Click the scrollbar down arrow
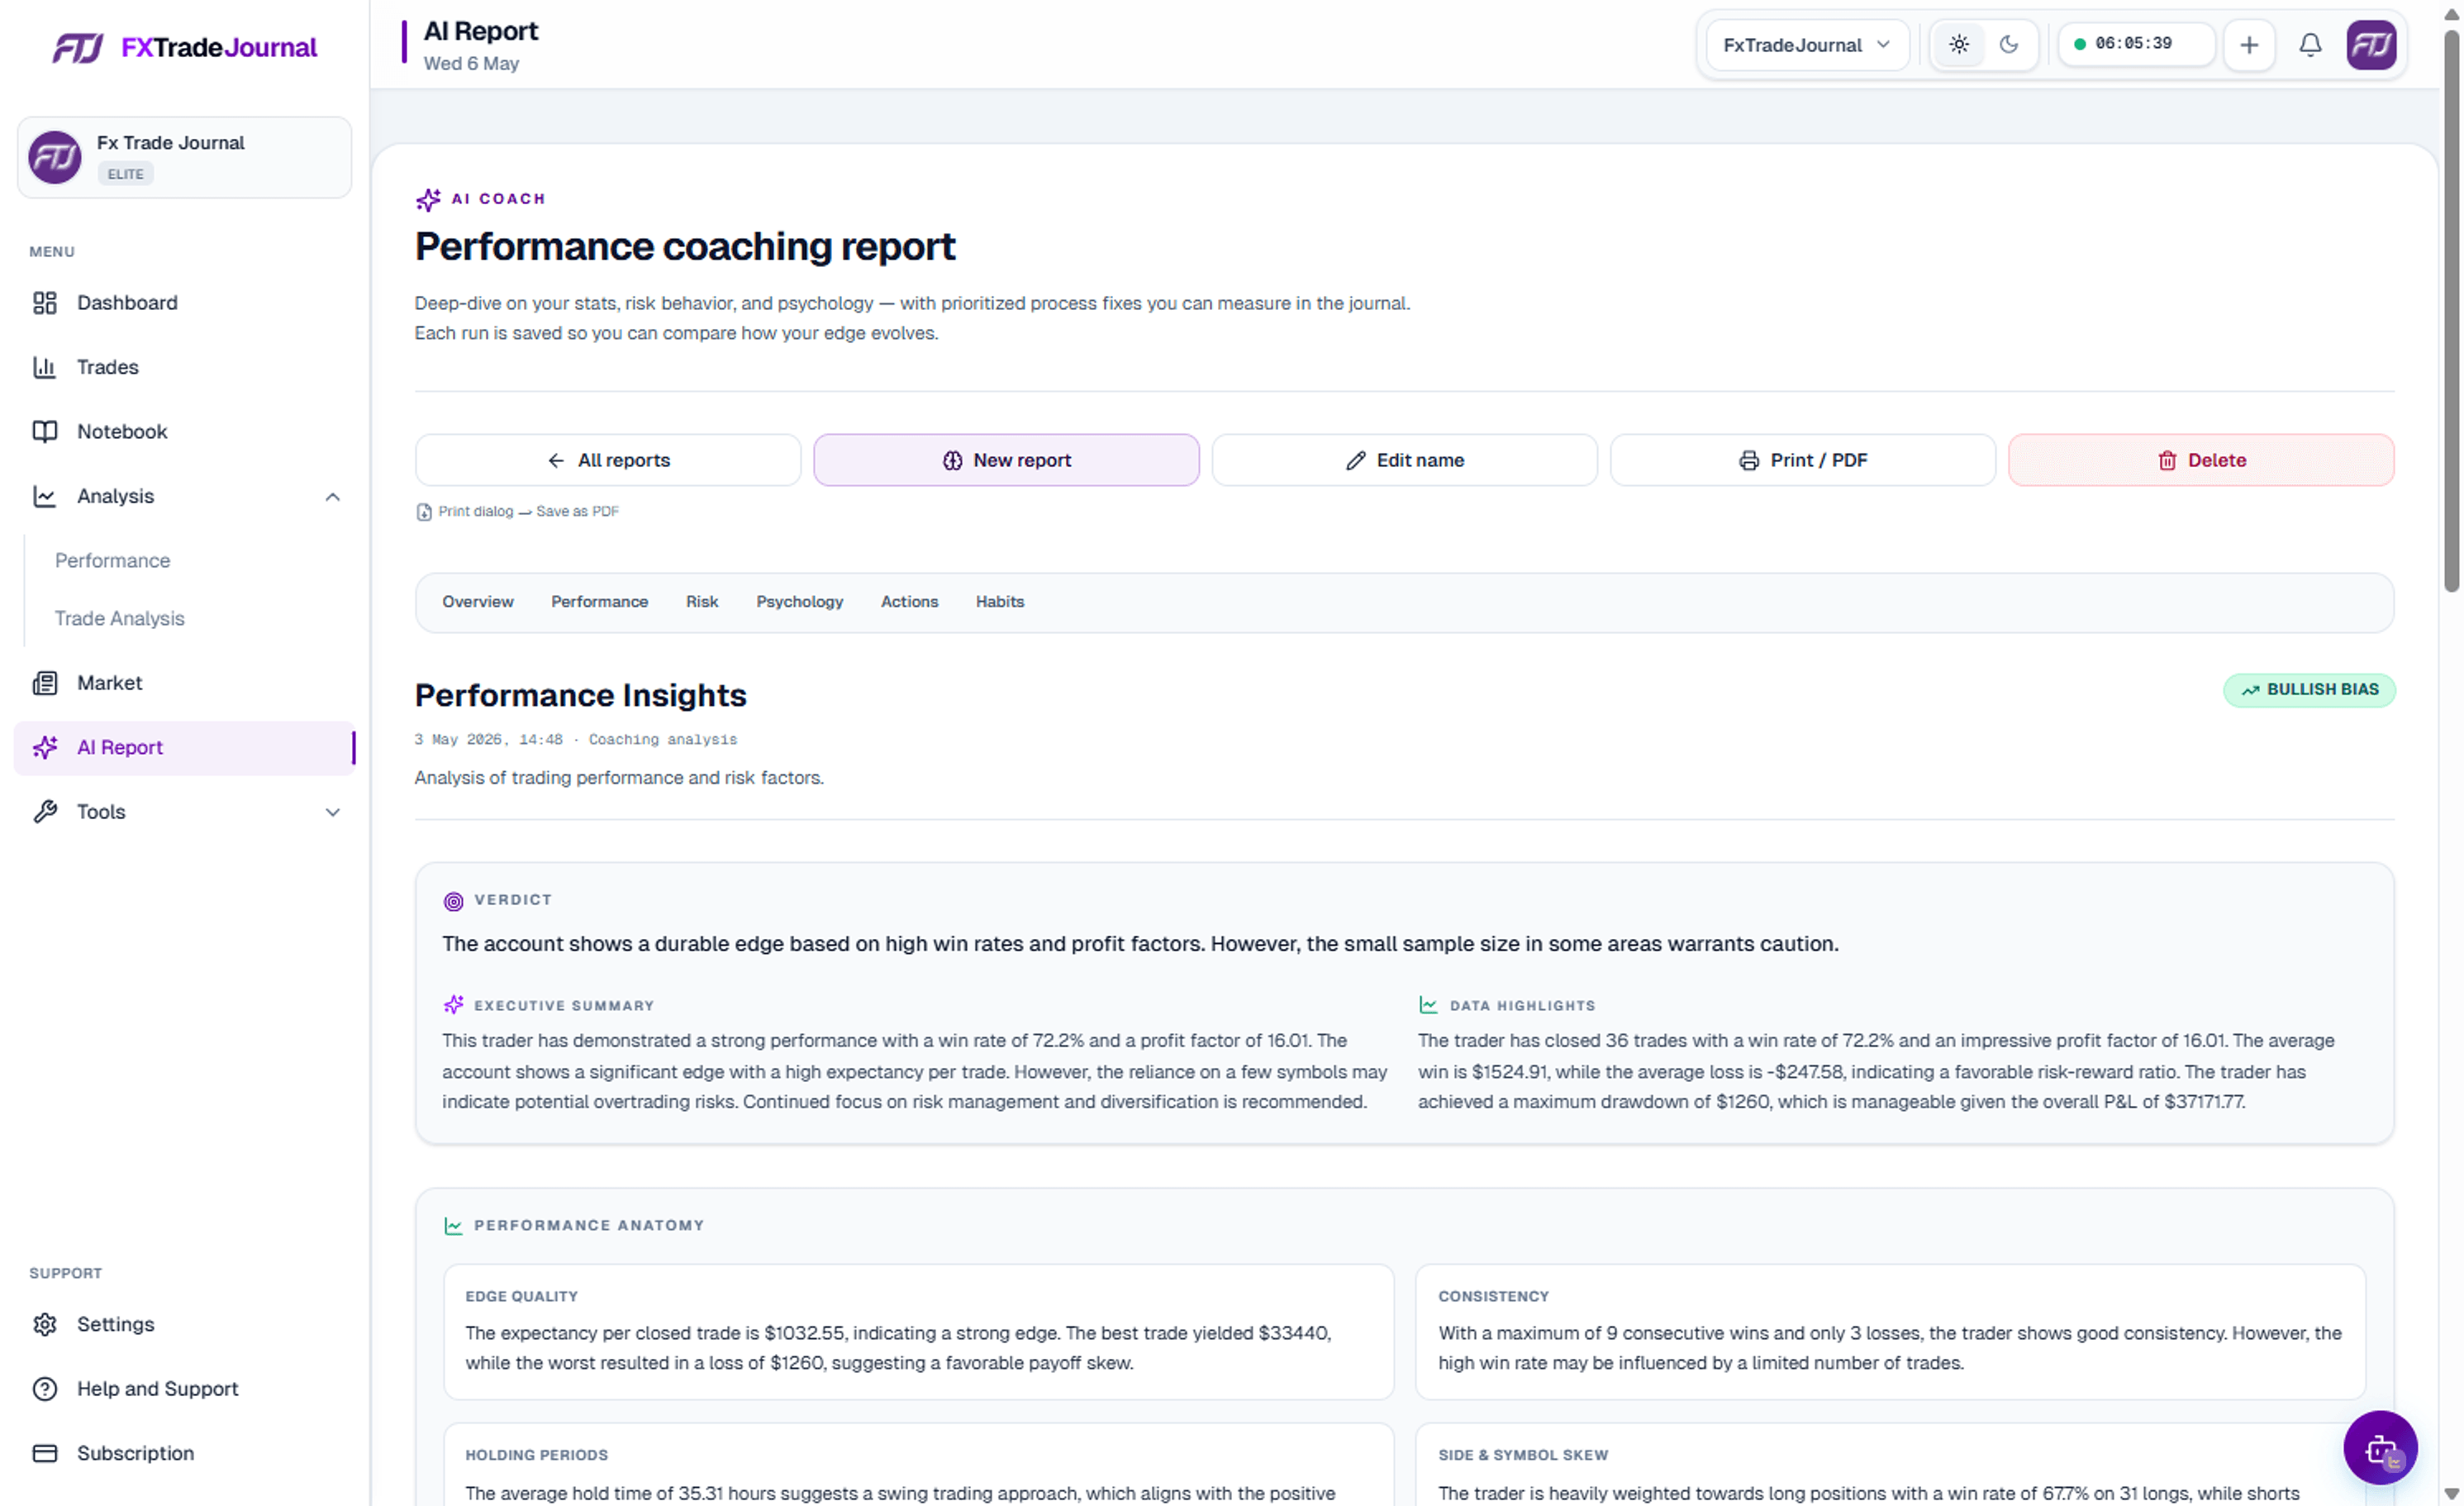Screen dimensions: 2464x1506 coord(2451,1495)
